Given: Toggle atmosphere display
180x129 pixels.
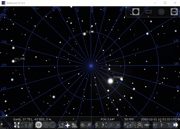Looking at the screenshot, I should point(74,125).
